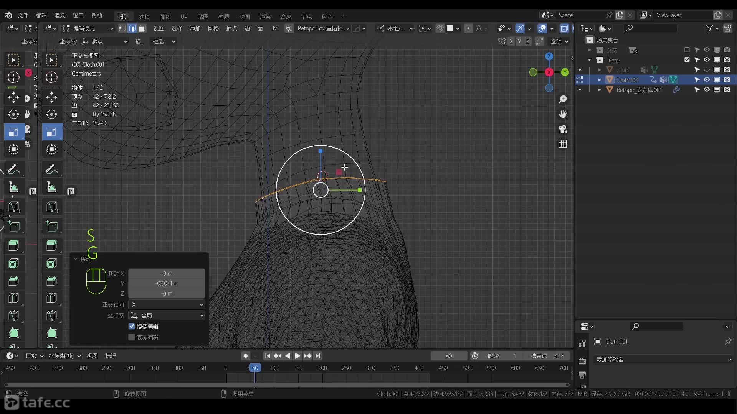Toggle X-ray display in viewport header

point(564,28)
